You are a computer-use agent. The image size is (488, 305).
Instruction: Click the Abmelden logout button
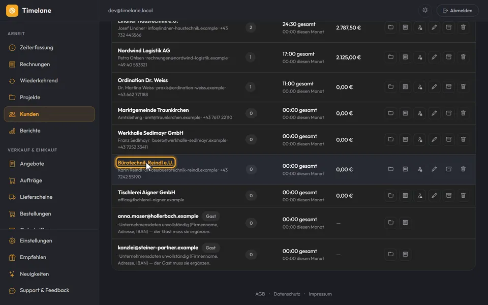click(457, 10)
